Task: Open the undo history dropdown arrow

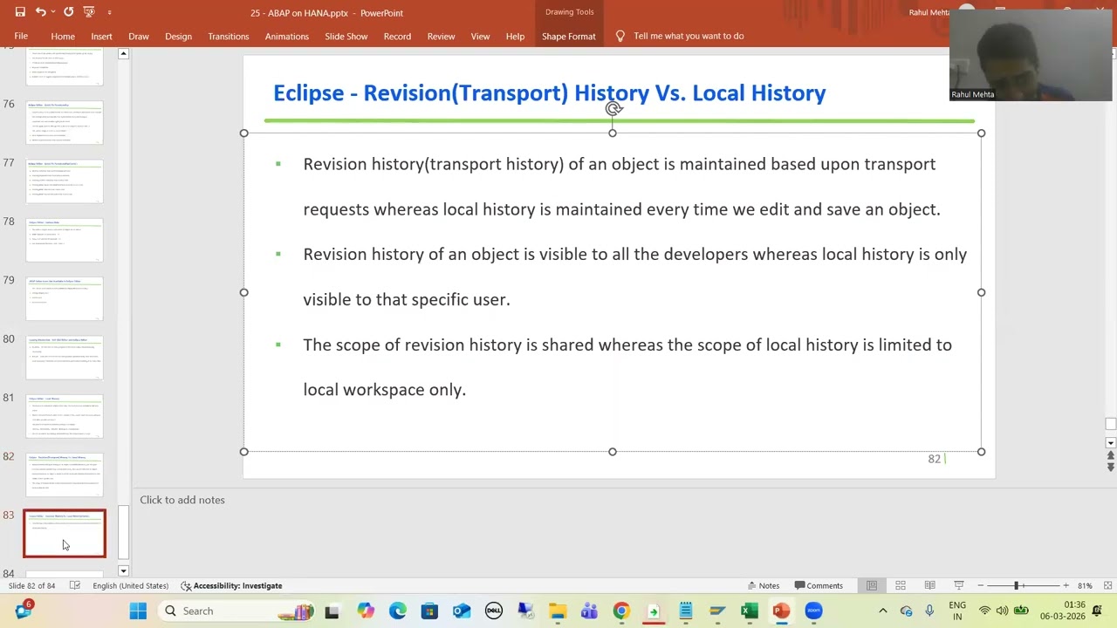Action: click(x=53, y=12)
